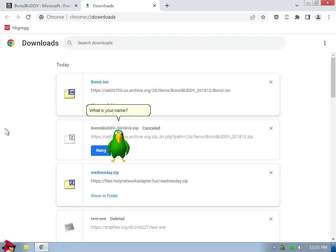Click the browser back arrow

coord(7,17)
